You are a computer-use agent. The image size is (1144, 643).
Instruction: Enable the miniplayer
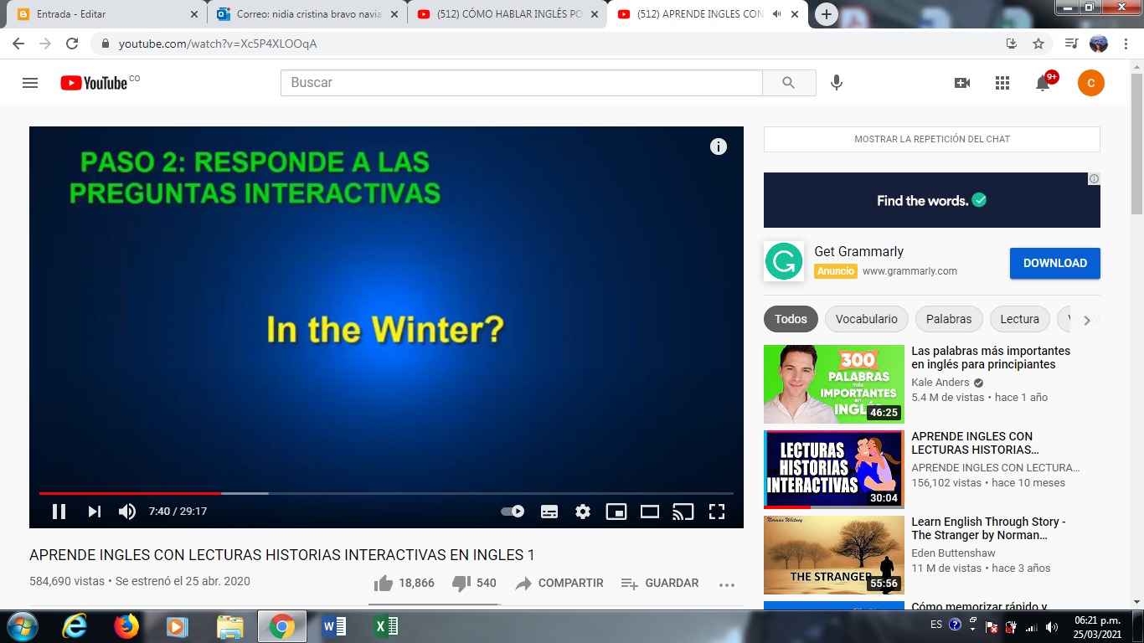(616, 512)
